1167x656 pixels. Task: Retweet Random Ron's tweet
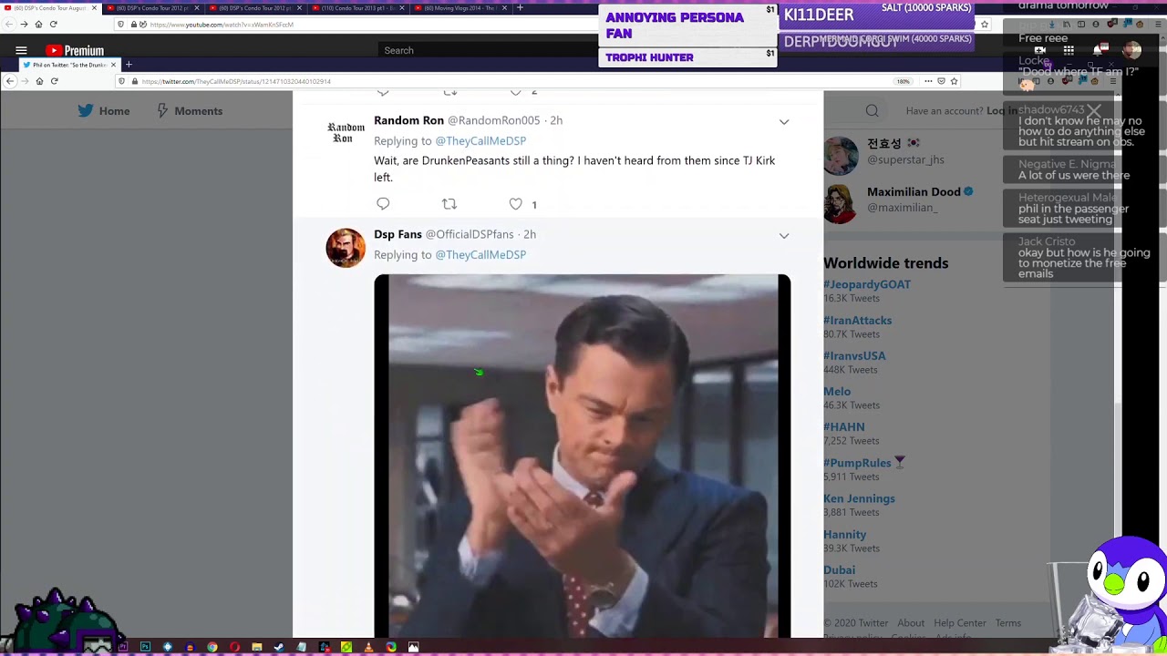click(449, 204)
